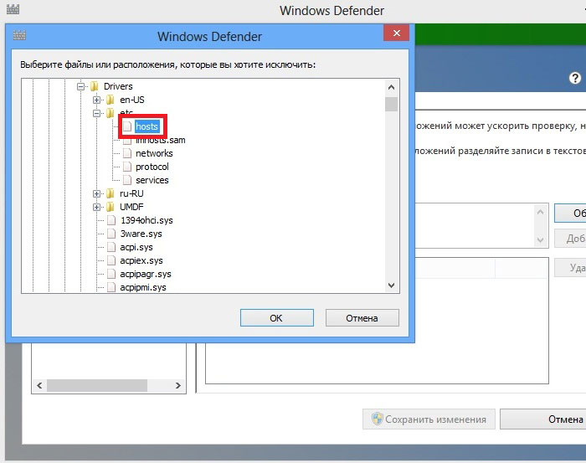Image resolution: width=586 pixels, height=463 pixels.
Task: Select acpipmi.sys in the tree
Action: click(x=143, y=287)
